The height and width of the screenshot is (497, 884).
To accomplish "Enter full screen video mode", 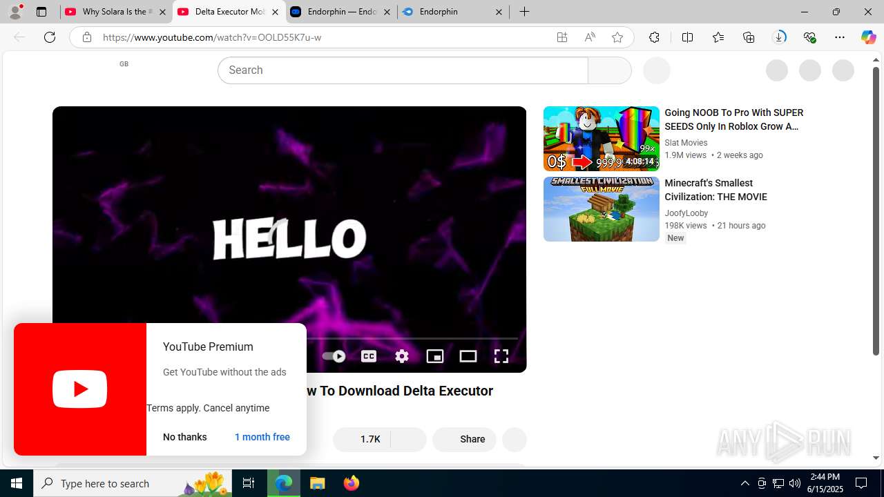I will (x=501, y=356).
